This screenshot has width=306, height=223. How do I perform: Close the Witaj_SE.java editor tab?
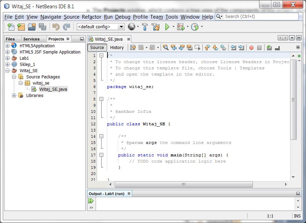pyautogui.click(x=128, y=39)
